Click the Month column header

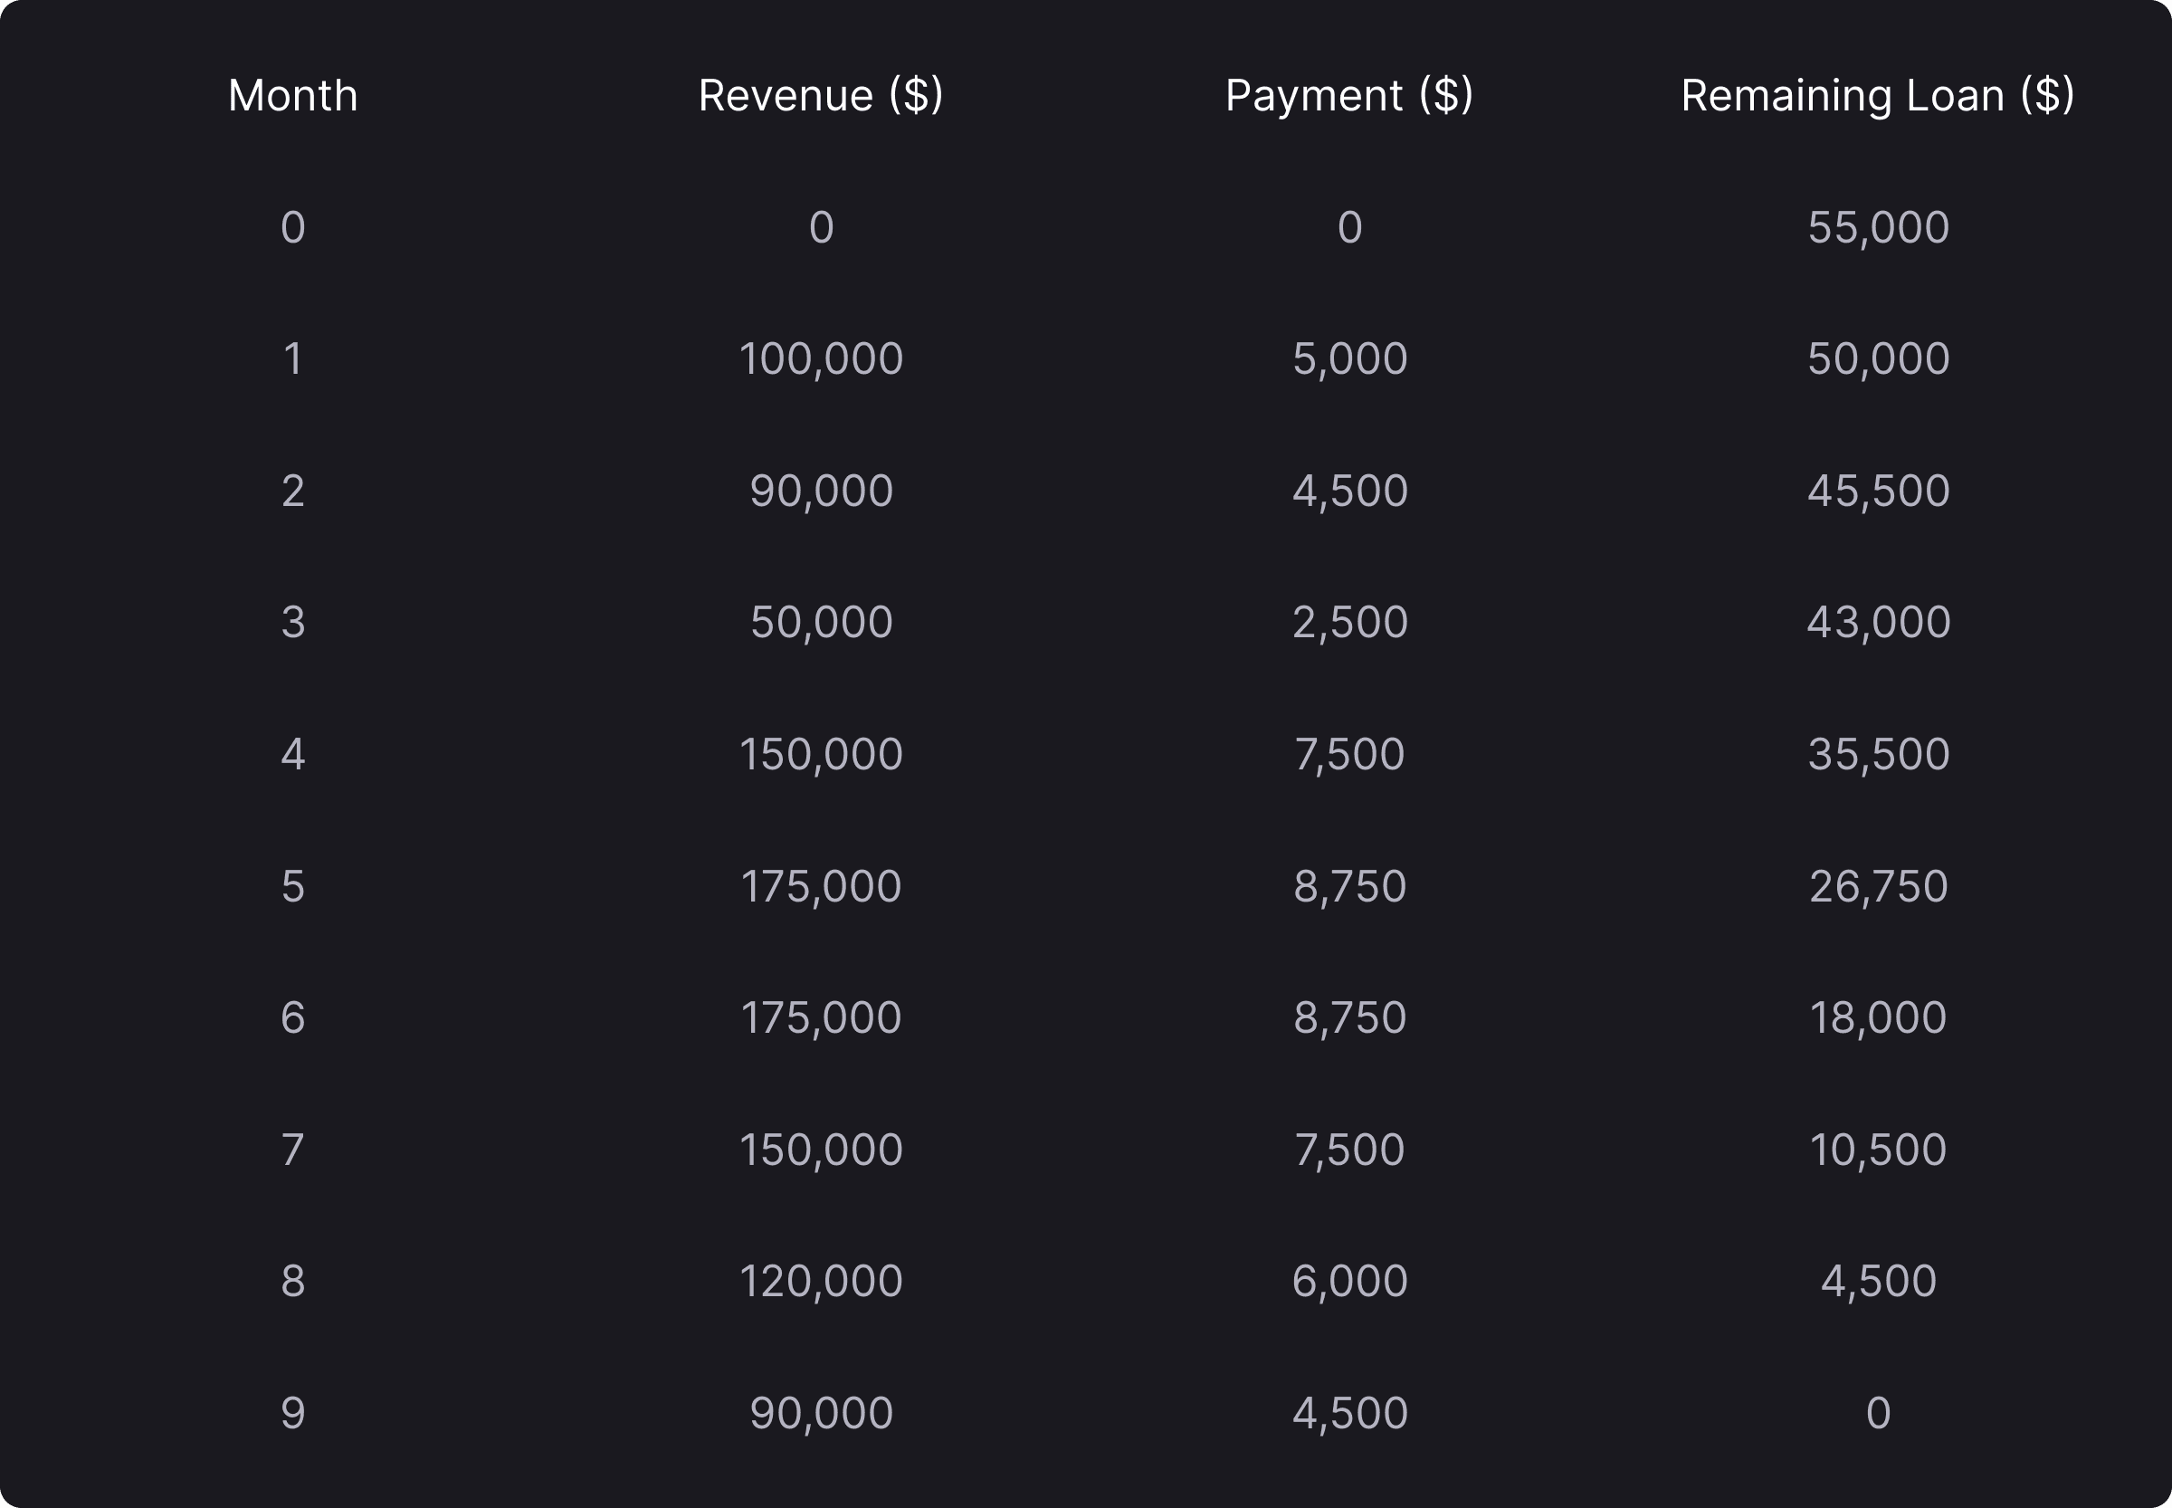click(293, 95)
